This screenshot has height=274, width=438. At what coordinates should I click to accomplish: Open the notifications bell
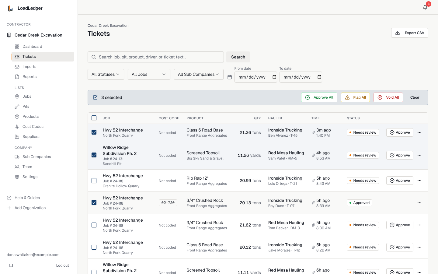click(x=425, y=7)
